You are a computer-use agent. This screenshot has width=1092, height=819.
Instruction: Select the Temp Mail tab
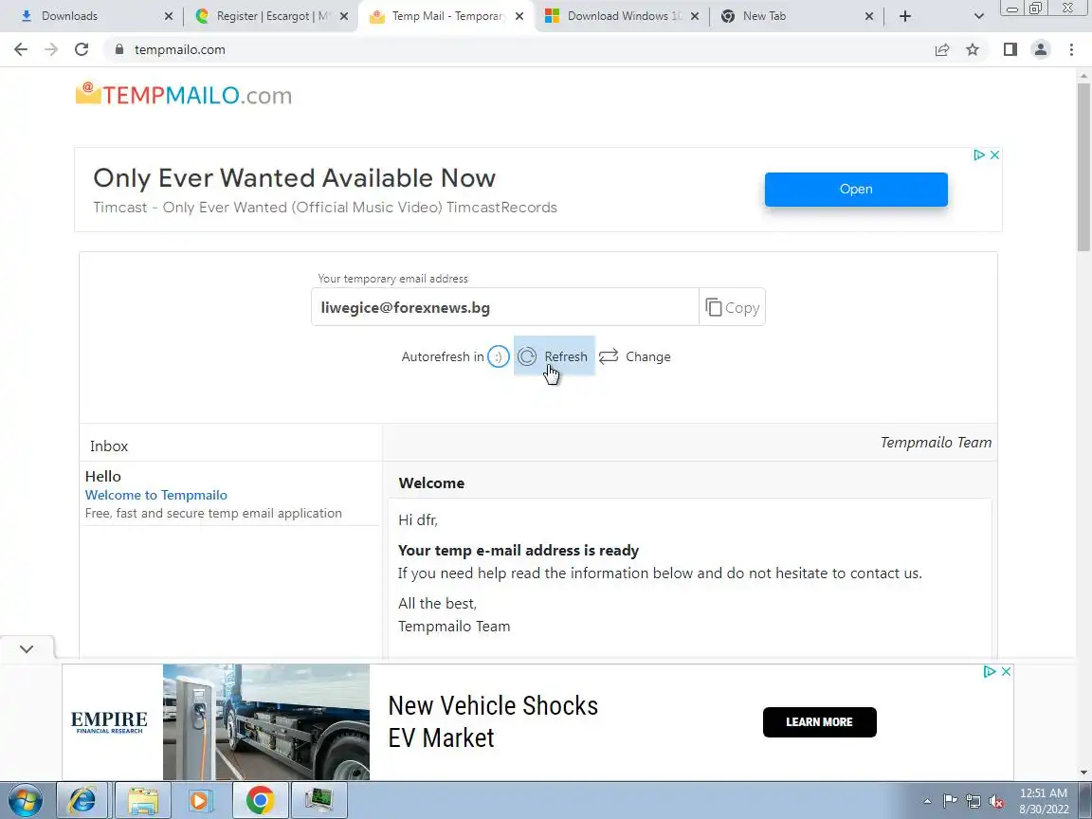coord(446,16)
